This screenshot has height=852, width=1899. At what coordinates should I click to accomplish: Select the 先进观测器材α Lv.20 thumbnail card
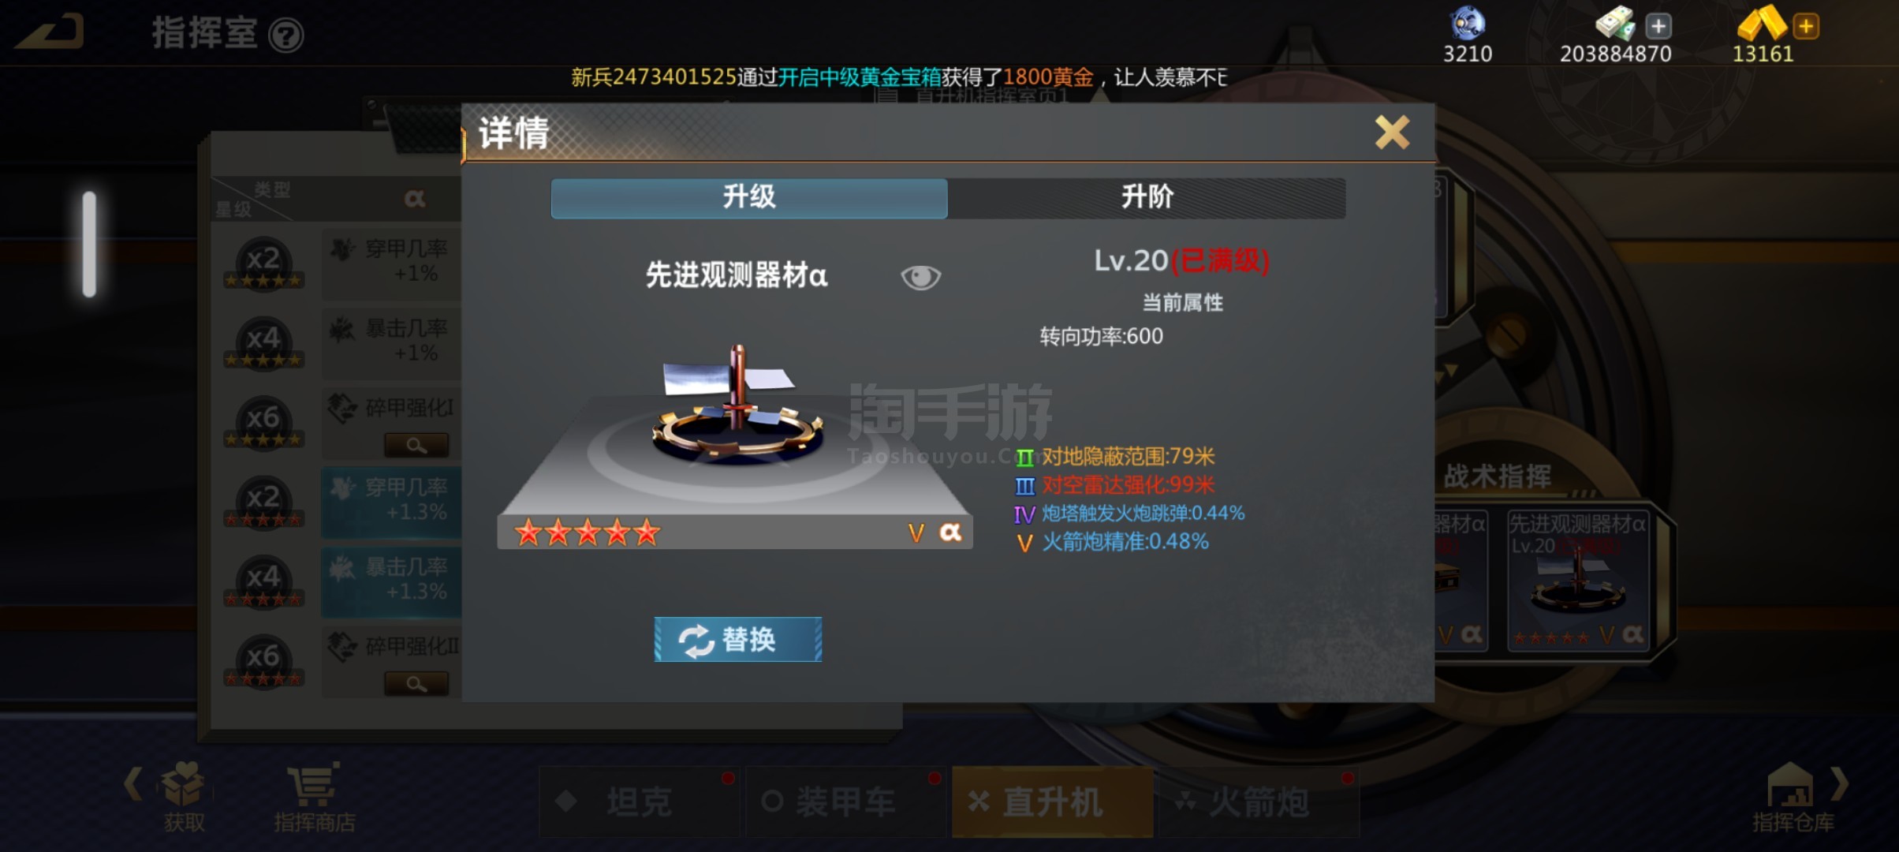(x=1578, y=581)
